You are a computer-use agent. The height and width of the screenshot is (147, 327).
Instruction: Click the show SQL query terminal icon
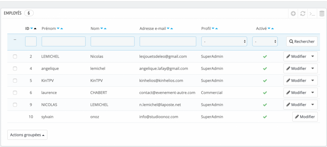[312, 14]
